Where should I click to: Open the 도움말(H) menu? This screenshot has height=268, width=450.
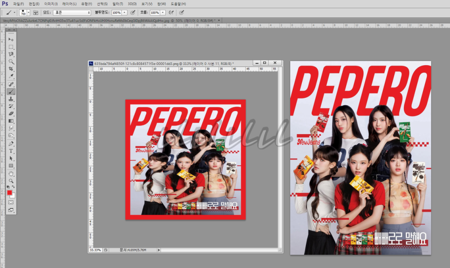(x=178, y=4)
